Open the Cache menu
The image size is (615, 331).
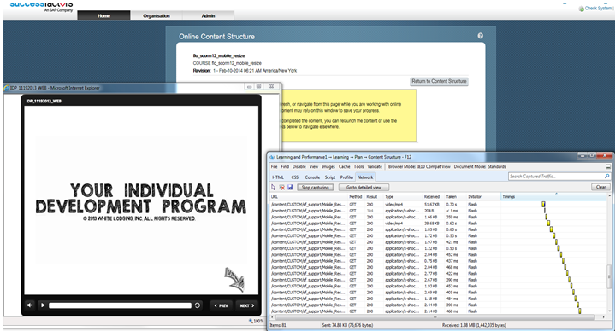(x=345, y=166)
